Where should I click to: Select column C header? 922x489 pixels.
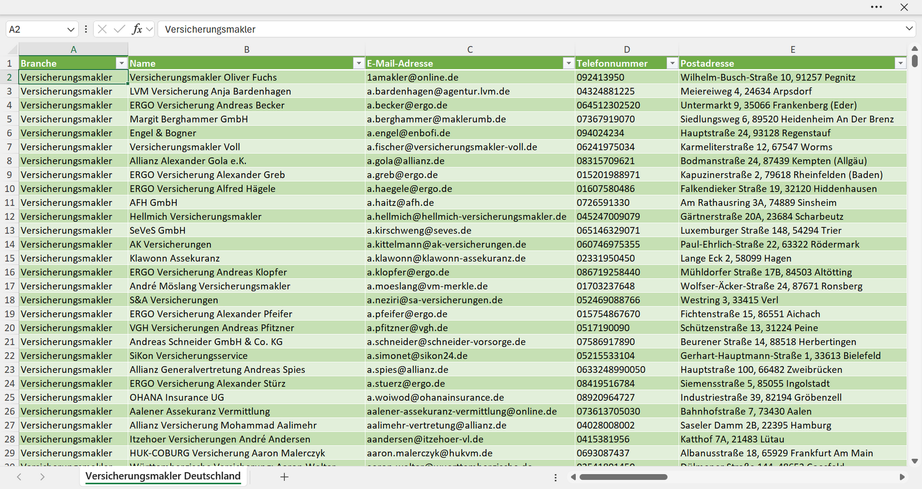point(470,50)
